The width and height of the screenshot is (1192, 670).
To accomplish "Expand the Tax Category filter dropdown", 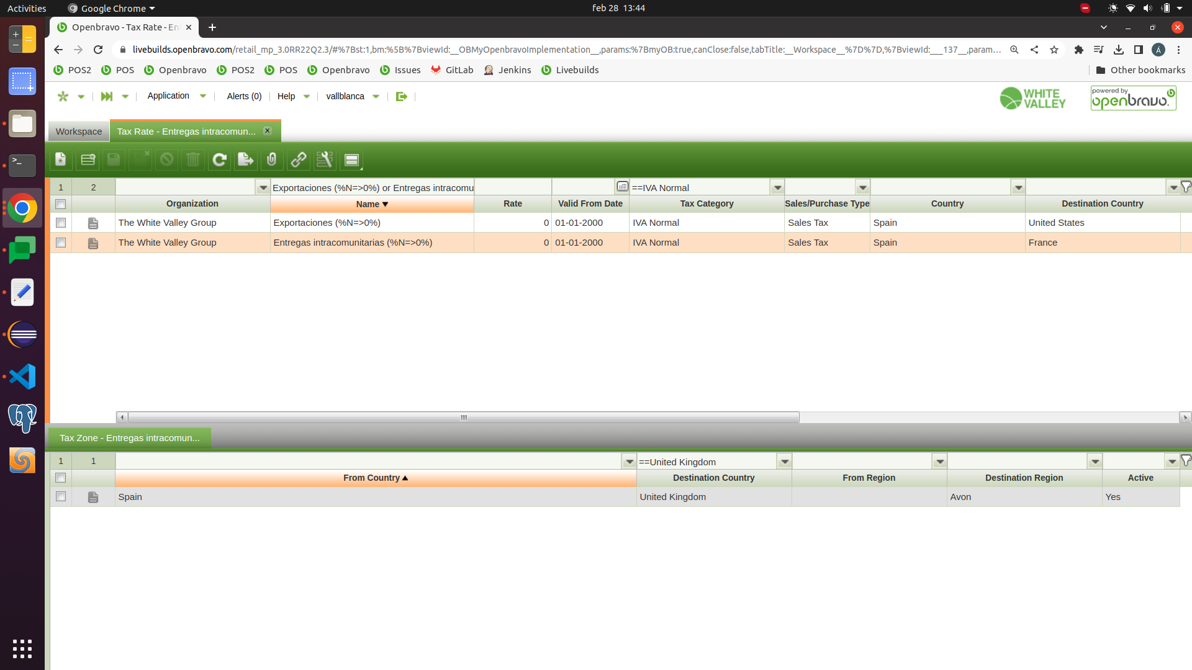I will pyautogui.click(x=777, y=187).
